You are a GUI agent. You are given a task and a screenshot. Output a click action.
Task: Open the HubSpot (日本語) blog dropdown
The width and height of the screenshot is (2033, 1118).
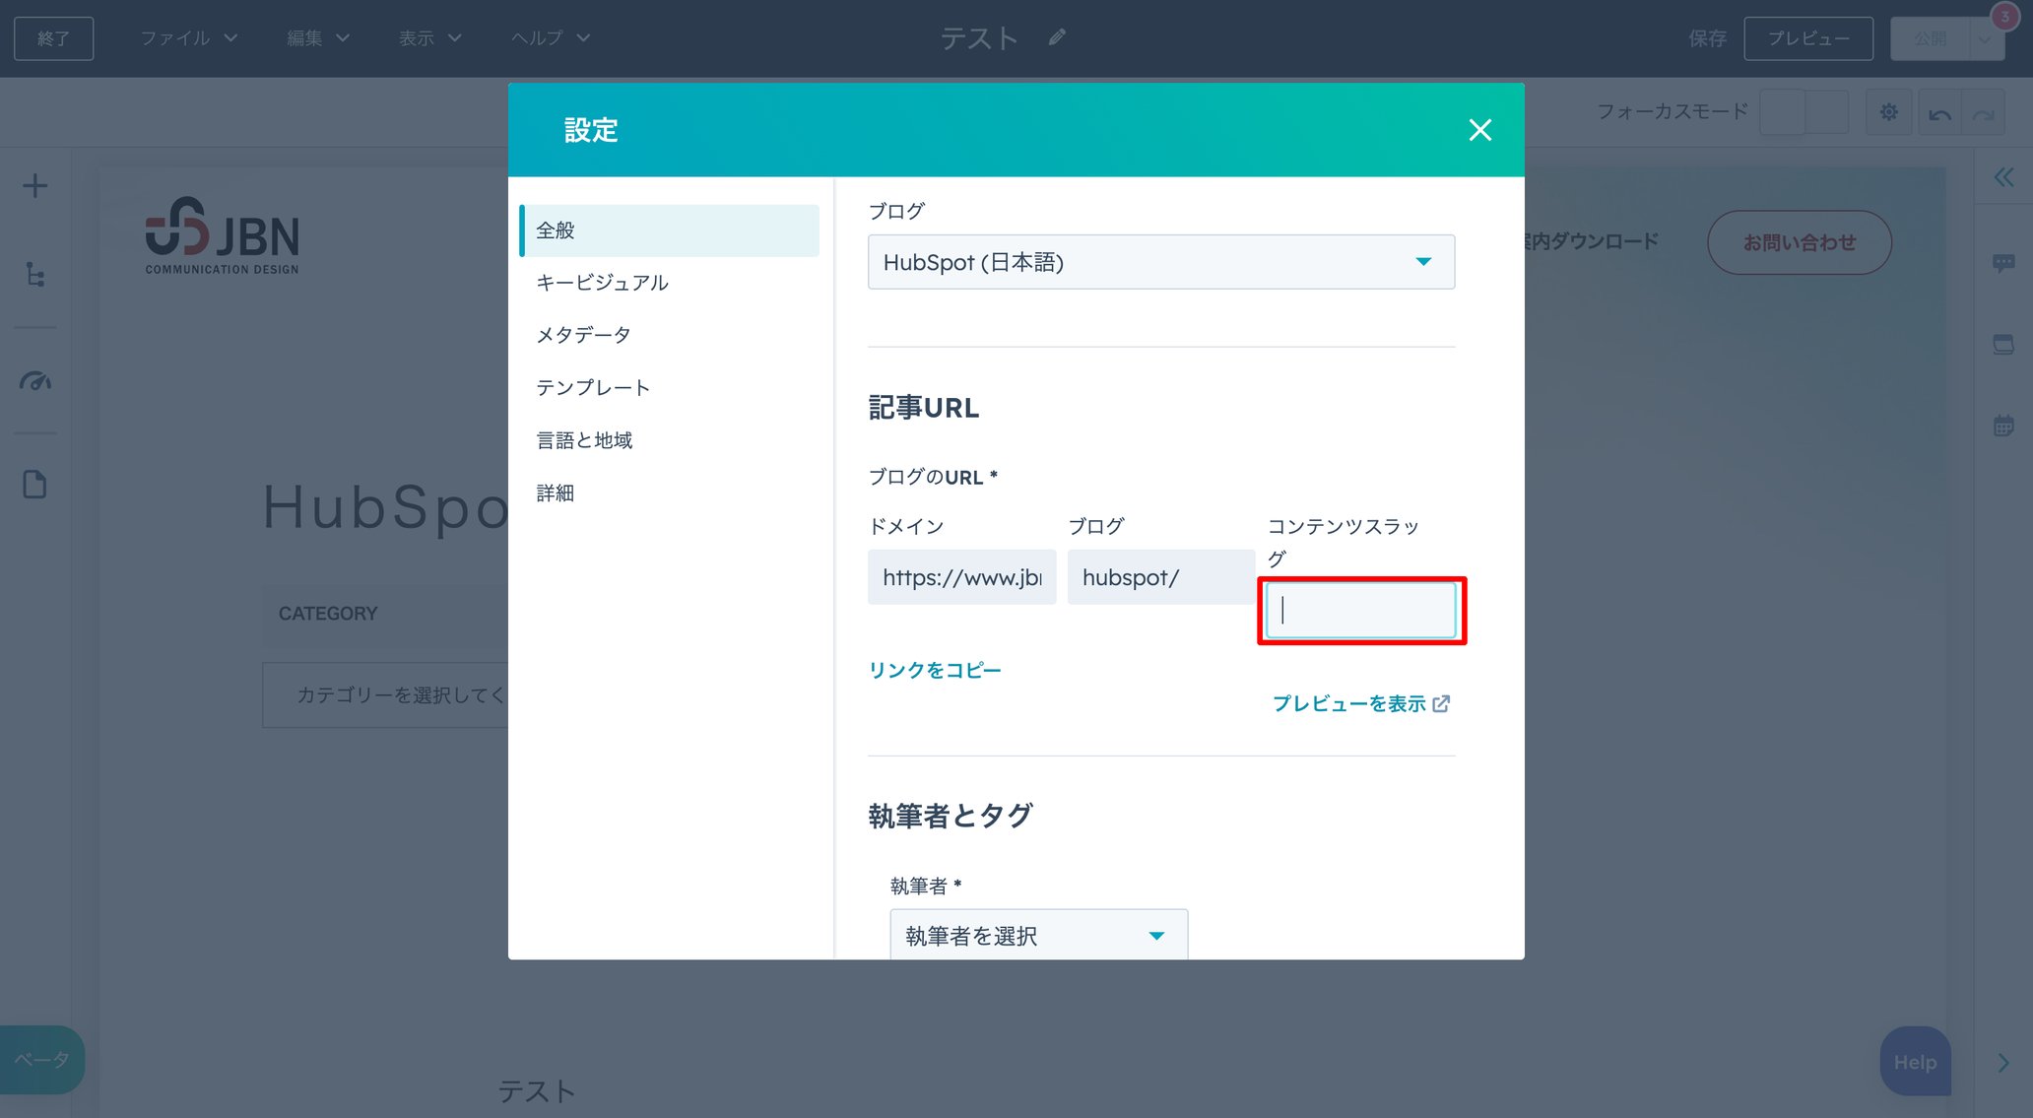point(1159,262)
